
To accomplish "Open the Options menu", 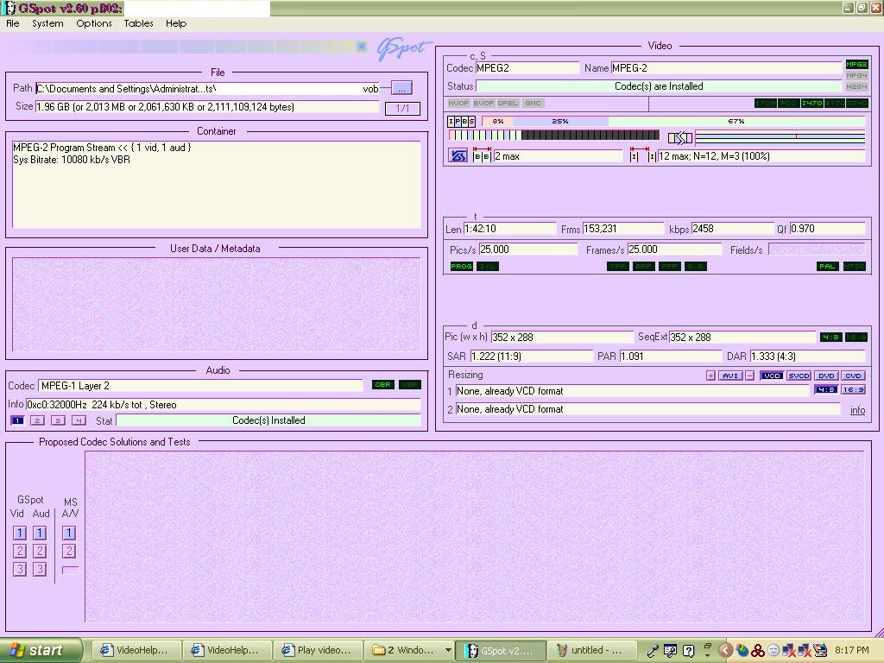I will 93,23.
